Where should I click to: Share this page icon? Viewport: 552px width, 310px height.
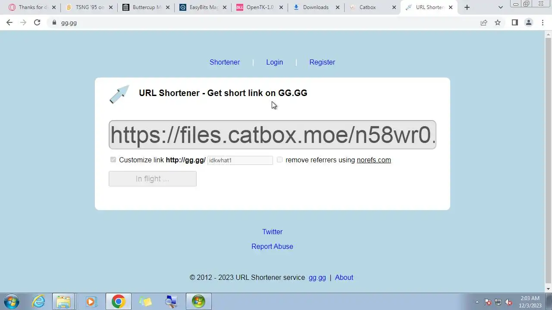pyautogui.click(x=484, y=22)
